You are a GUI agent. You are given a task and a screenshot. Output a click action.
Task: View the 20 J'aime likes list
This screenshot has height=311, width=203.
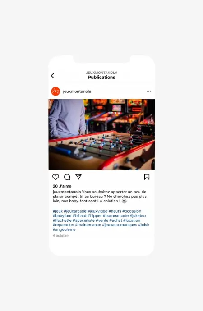[62, 186]
